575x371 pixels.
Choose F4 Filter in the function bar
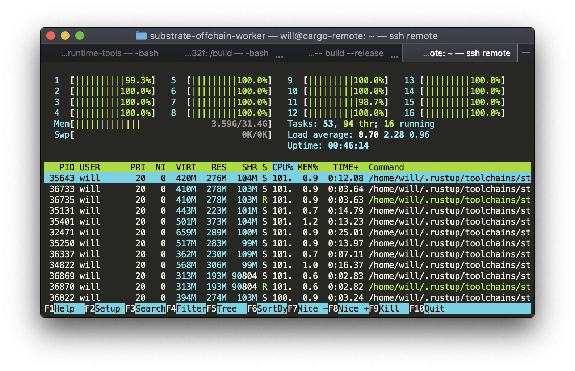[186, 309]
